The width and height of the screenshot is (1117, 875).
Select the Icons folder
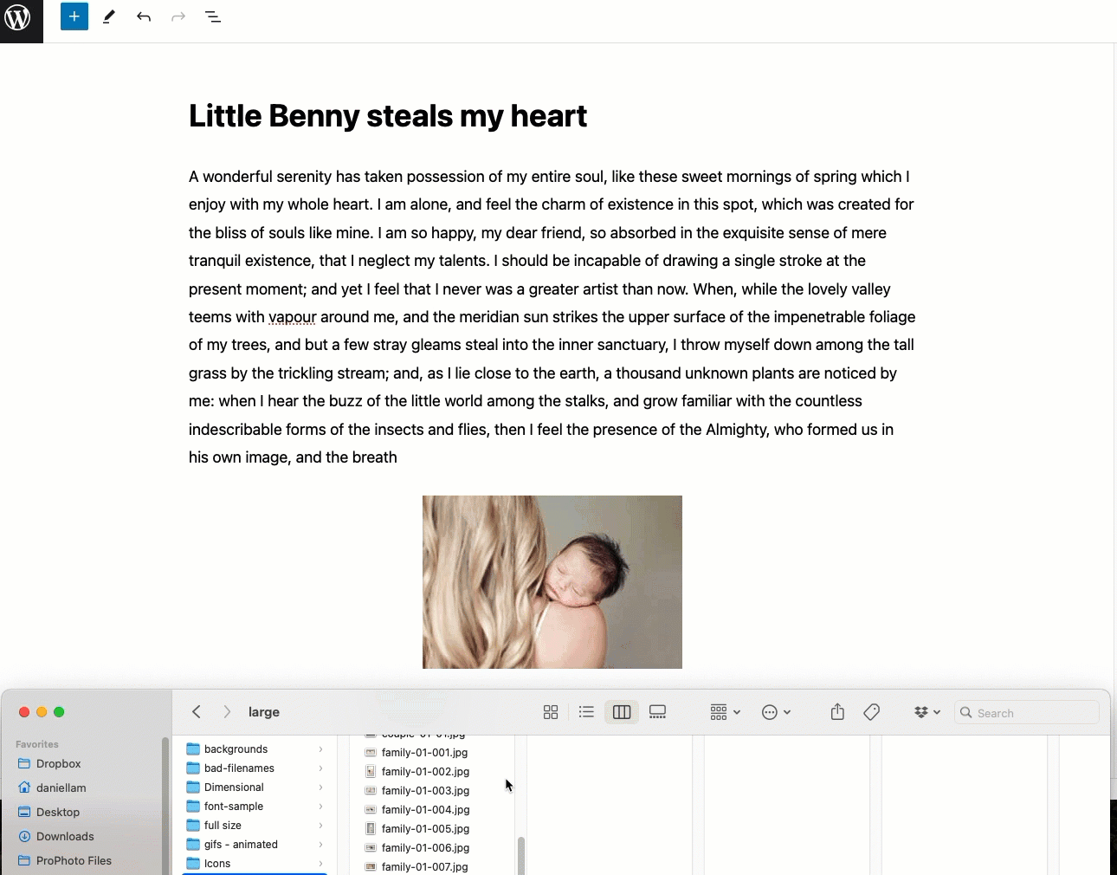click(217, 864)
